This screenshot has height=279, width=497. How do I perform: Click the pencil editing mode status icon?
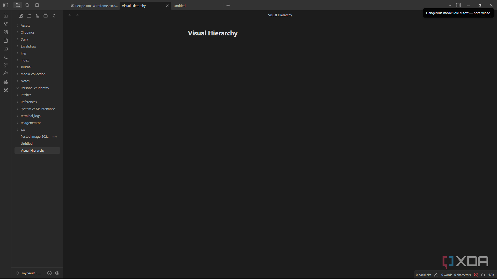(x=436, y=275)
